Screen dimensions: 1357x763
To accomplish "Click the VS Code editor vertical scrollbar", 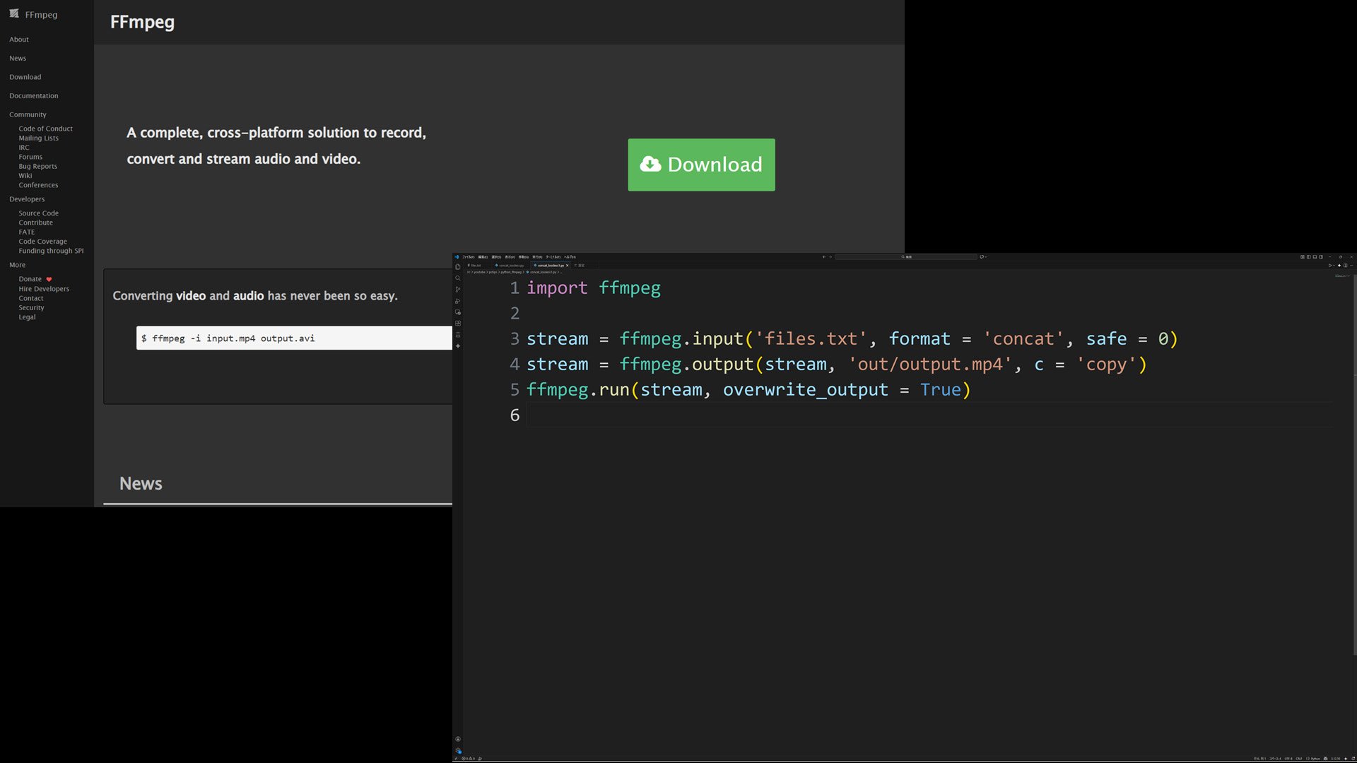I will tap(1354, 466).
